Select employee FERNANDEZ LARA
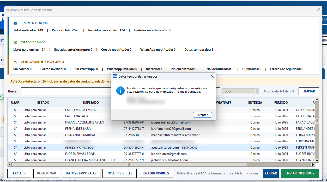Screen dimensions: 327x182 coord(78,129)
